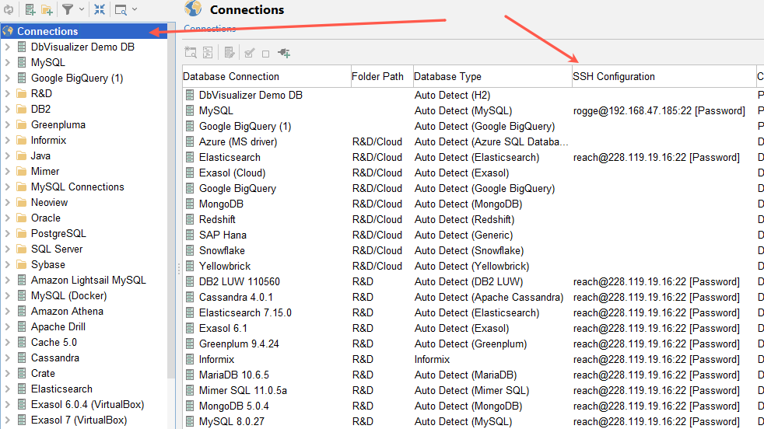
Task: Click the Database Type column header
Action: pyautogui.click(x=447, y=76)
